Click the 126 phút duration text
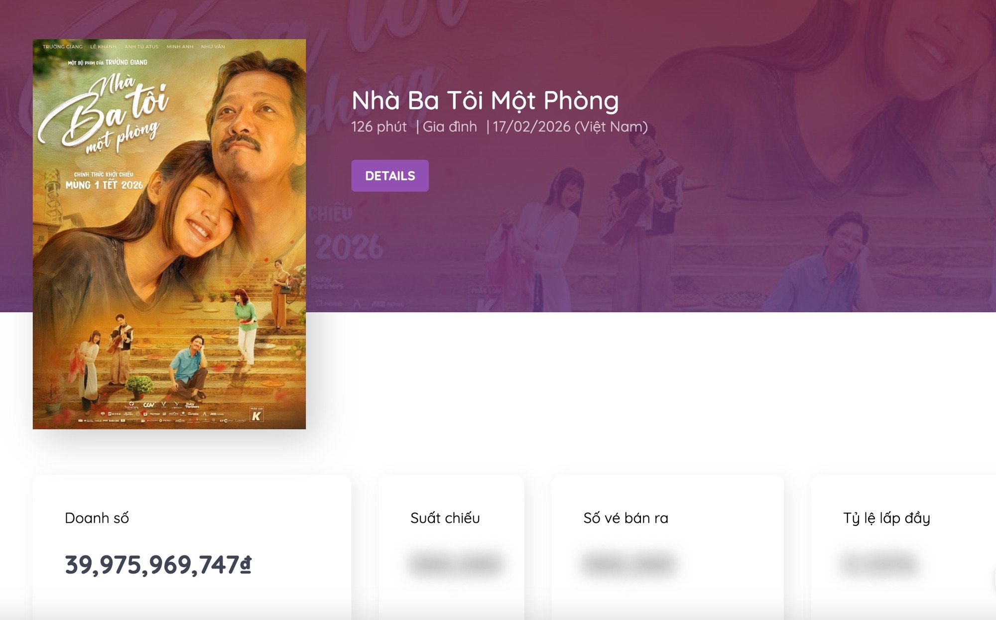 379,127
